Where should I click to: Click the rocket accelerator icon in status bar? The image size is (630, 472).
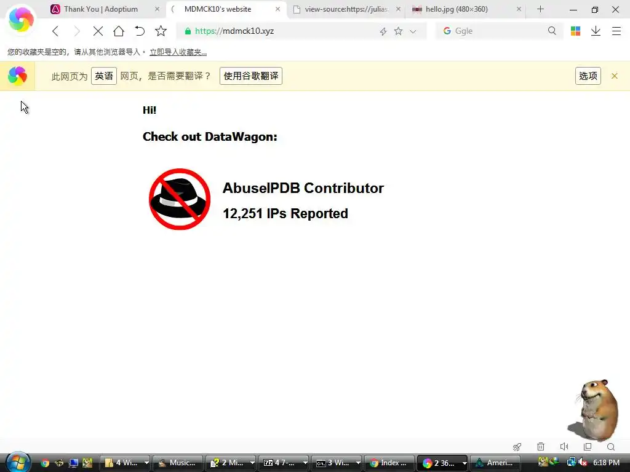(517, 447)
